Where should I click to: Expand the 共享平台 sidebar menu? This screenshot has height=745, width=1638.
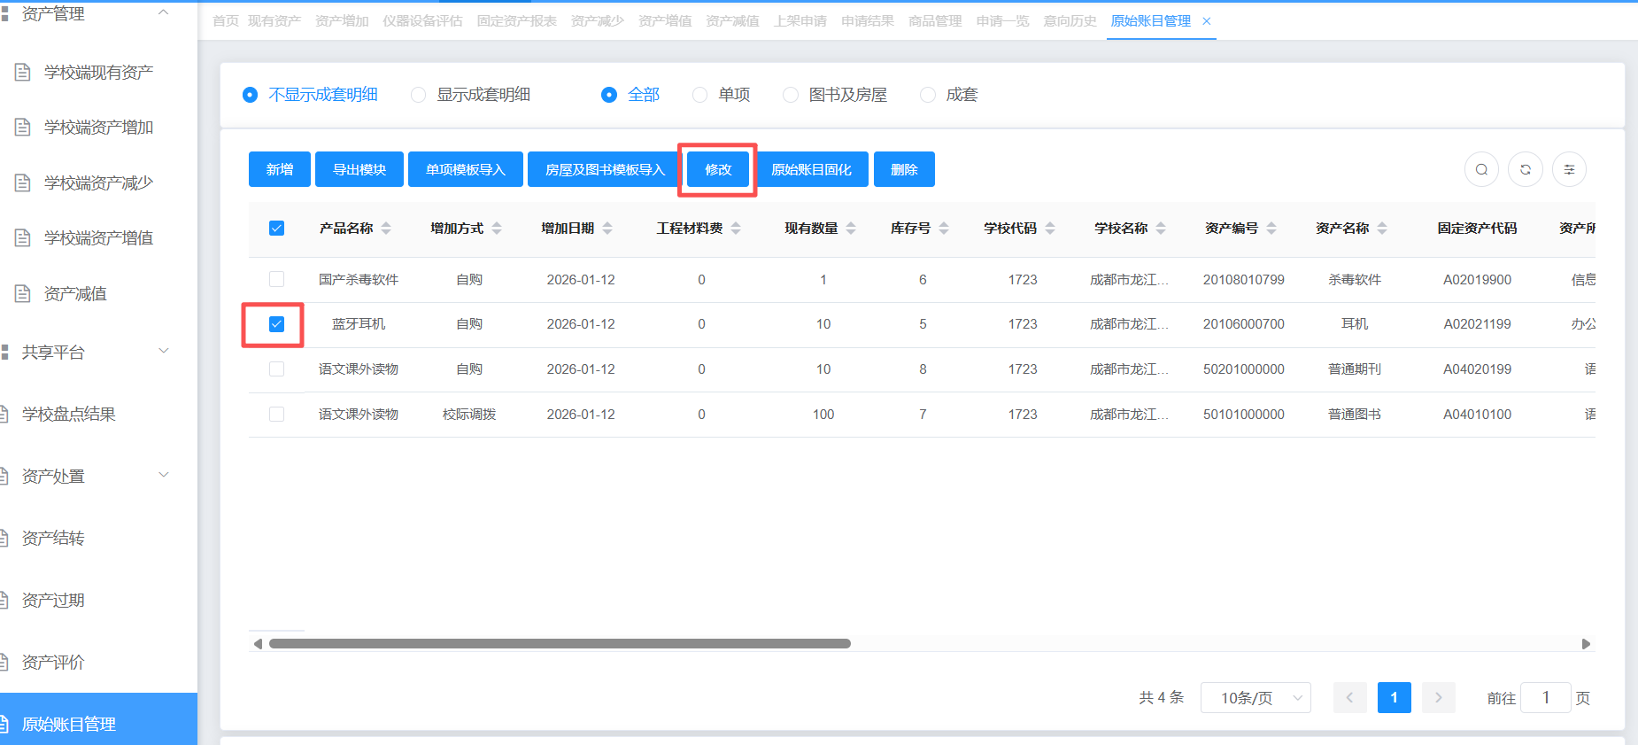pos(164,352)
